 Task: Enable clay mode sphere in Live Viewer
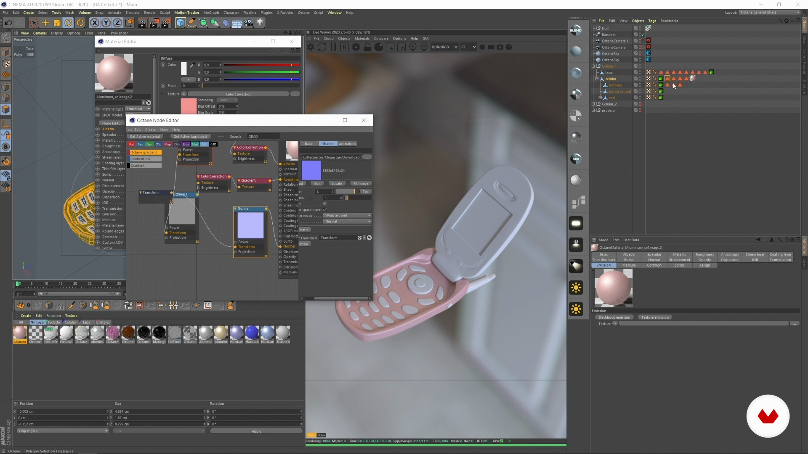tap(379, 47)
